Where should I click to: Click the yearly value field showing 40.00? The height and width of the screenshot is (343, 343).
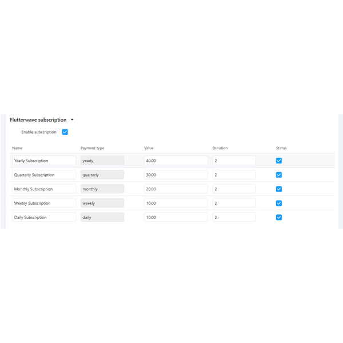(176, 161)
